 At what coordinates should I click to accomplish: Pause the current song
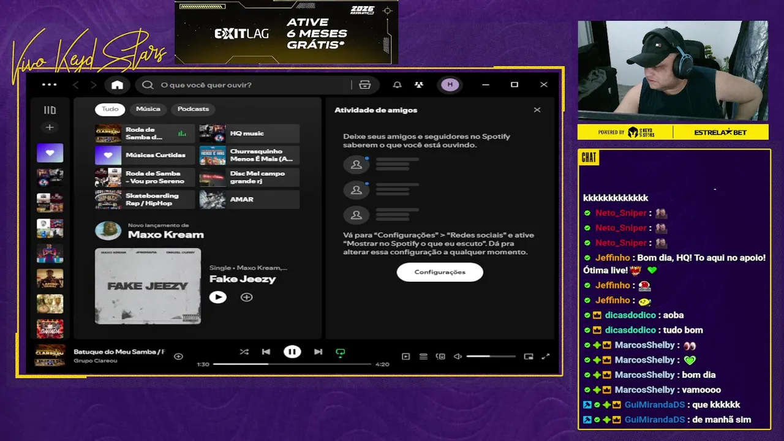[292, 352]
